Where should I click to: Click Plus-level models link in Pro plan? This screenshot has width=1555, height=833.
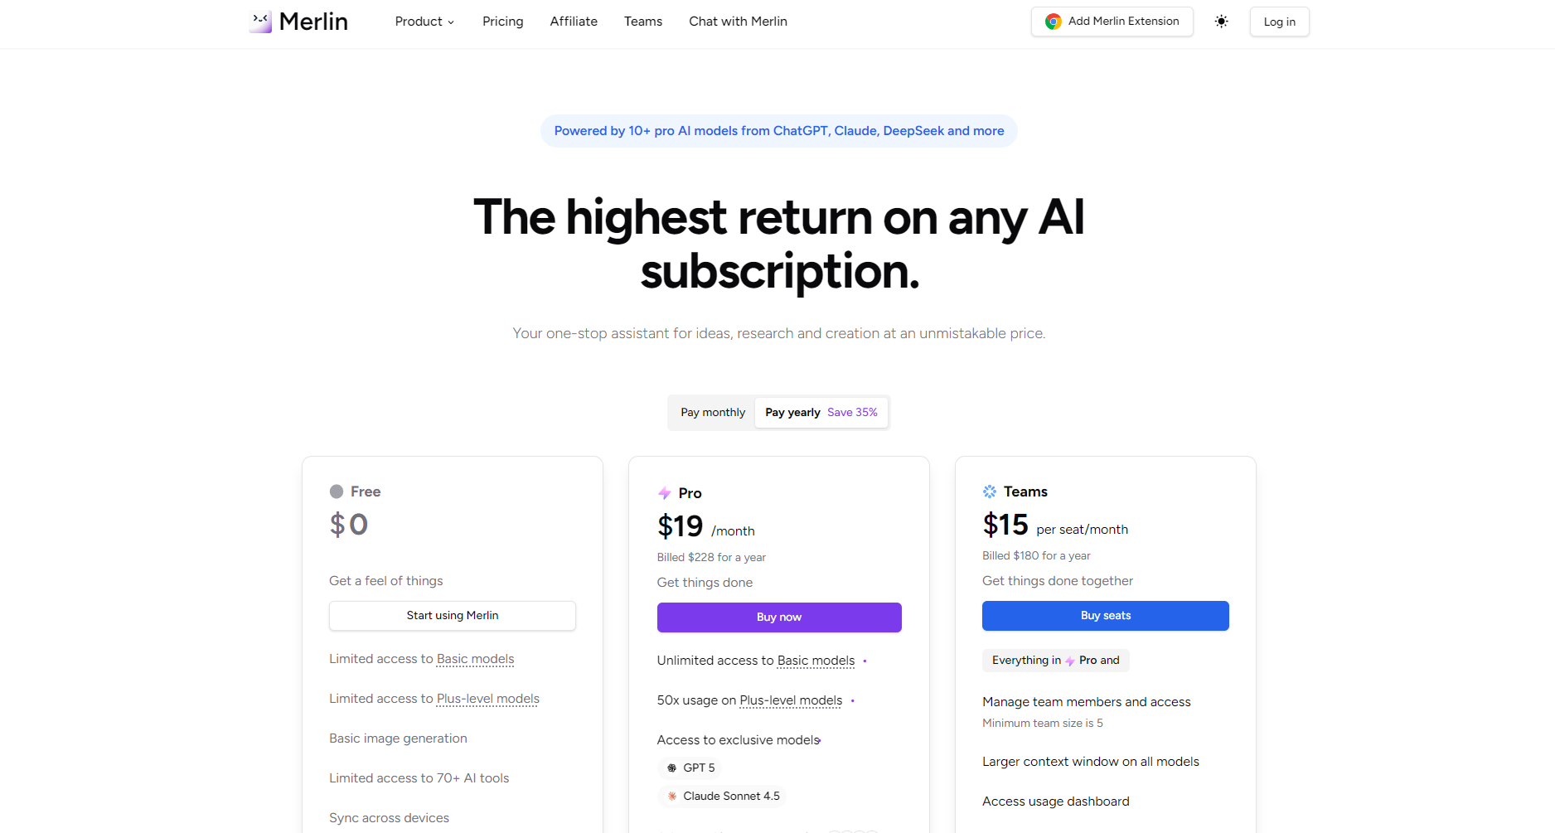tap(791, 700)
